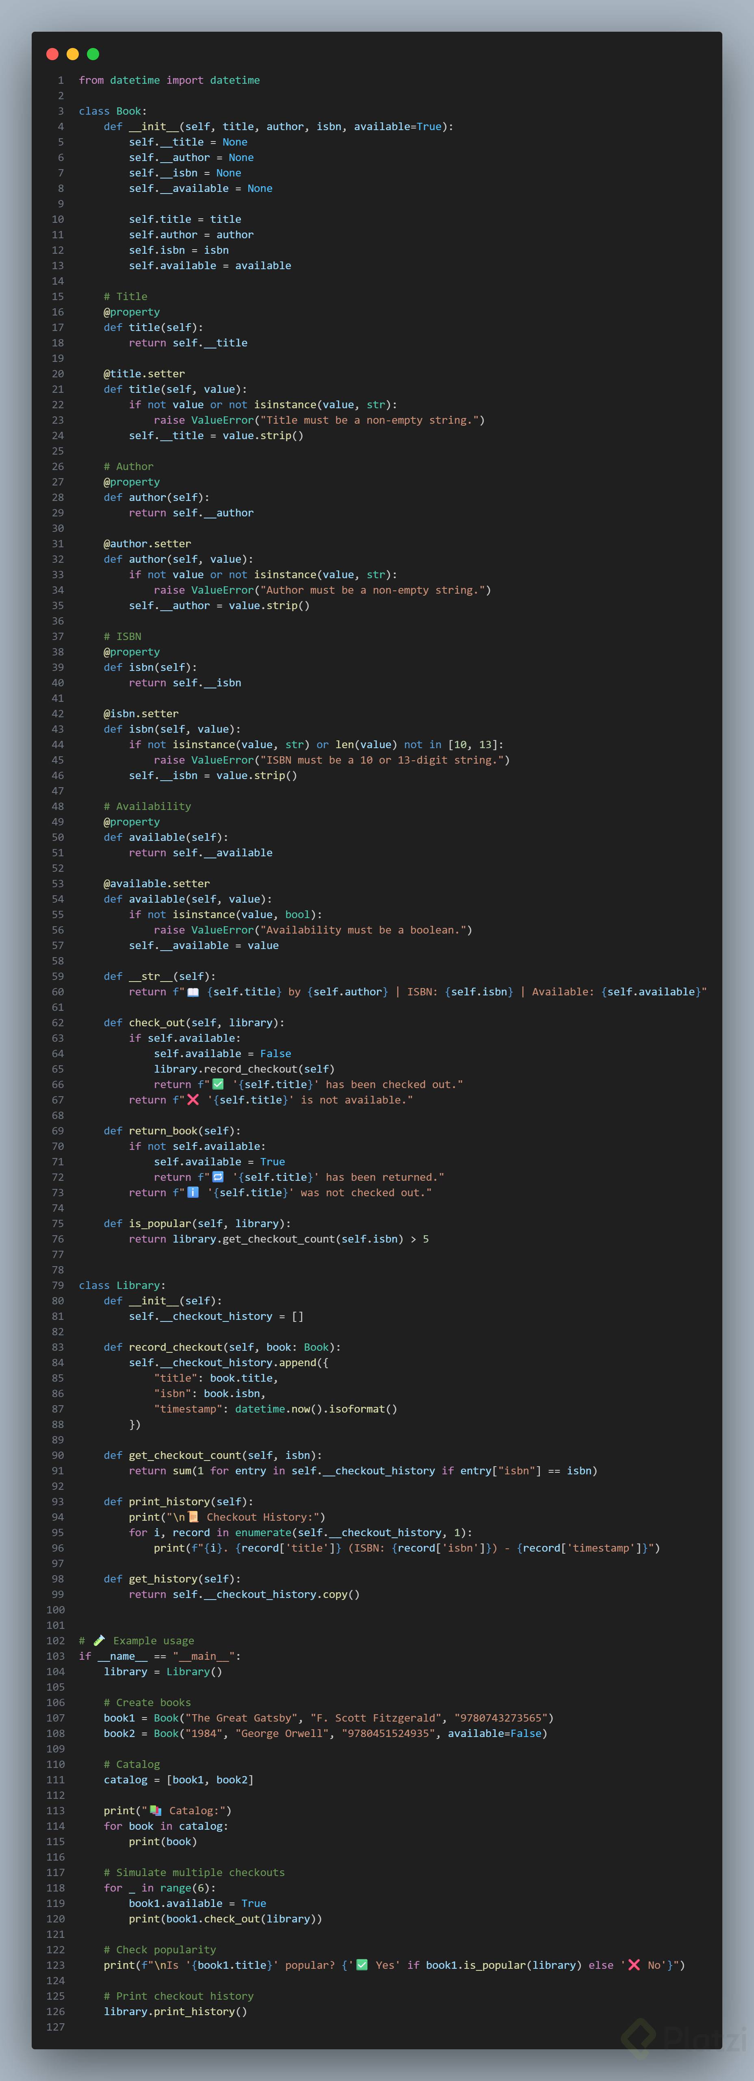
Task: Click line number 1 in the gutter
Action: coord(61,80)
